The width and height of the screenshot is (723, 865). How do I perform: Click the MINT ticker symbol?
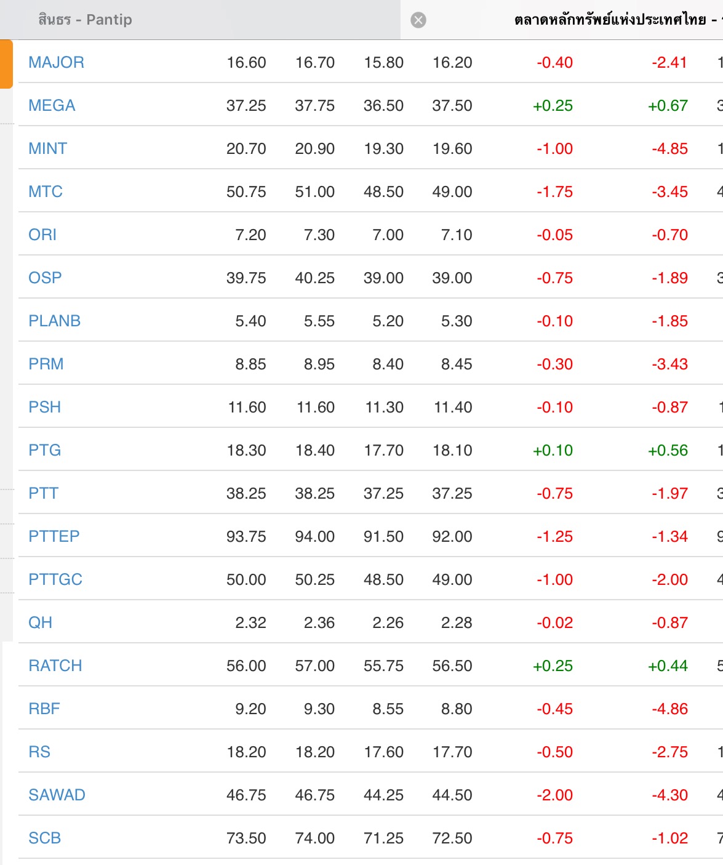[47, 148]
